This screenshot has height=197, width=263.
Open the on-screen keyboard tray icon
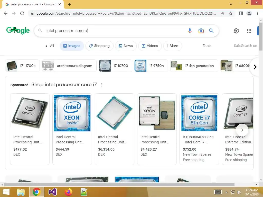pyautogui.click(x=218, y=192)
